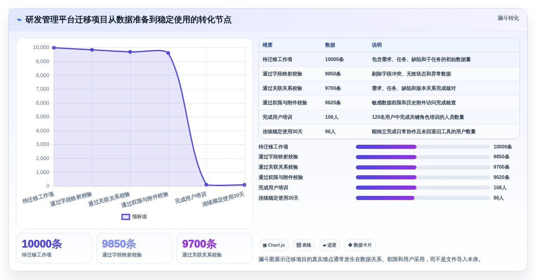This screenshot has height=280, width=536.
Task: Click the 数据 column header
Action: click(330, 45)
